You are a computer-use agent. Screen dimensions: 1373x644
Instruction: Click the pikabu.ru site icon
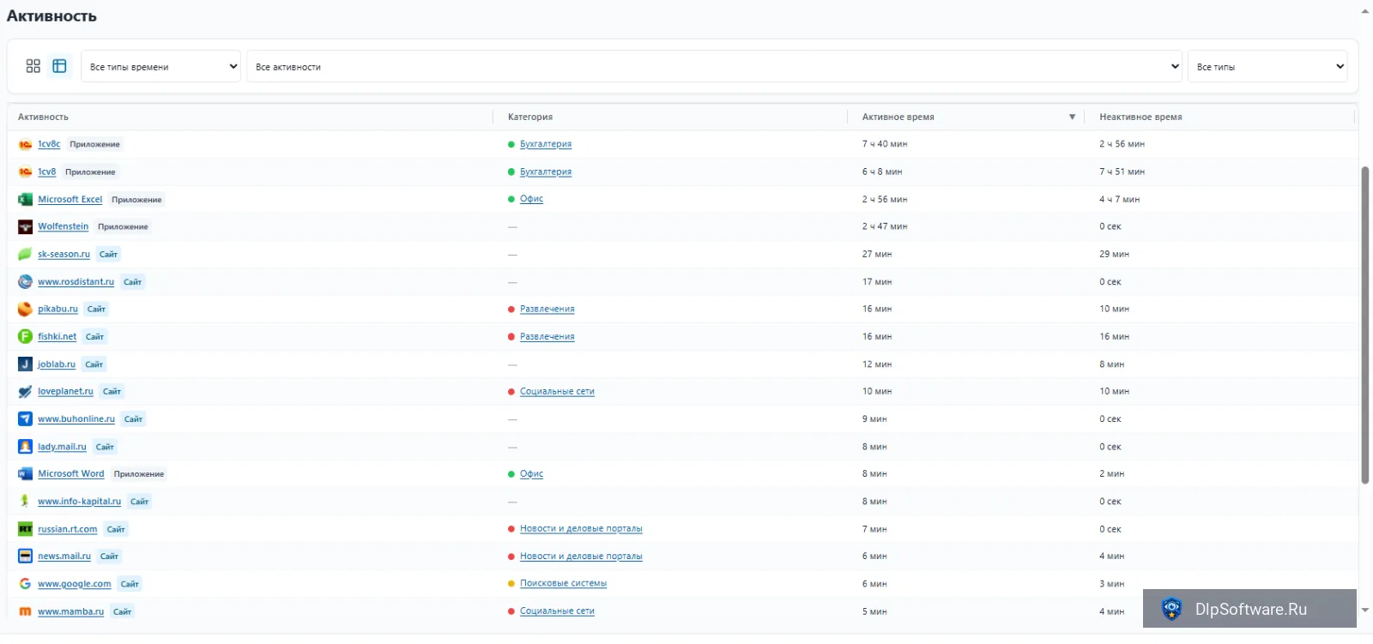click(25, 309)
